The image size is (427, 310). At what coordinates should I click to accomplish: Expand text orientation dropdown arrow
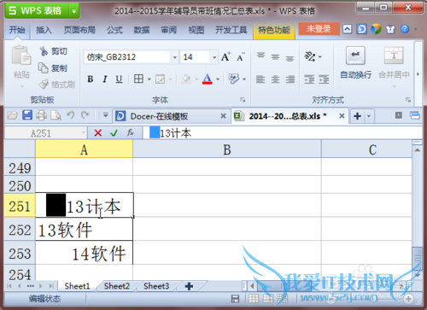tap(320, 57)
